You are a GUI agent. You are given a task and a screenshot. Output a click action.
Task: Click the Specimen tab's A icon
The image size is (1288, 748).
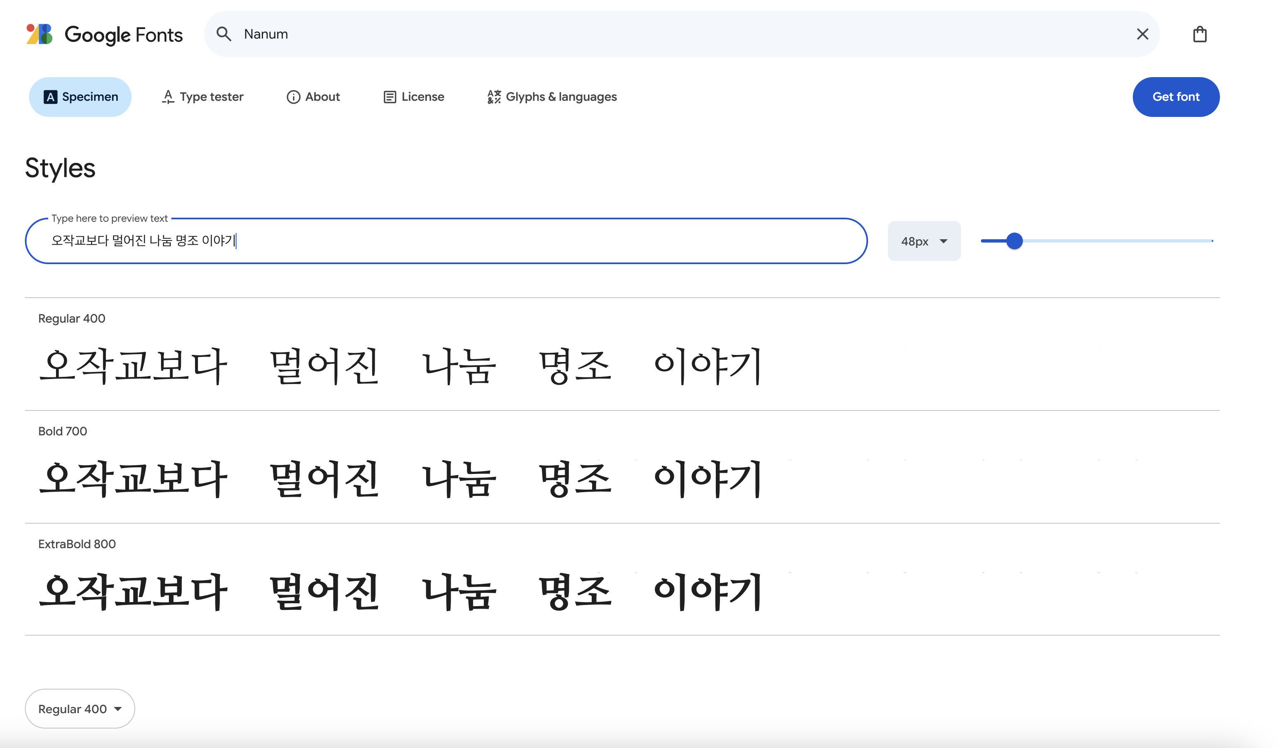pyautogui.click(x=50, y=97)
